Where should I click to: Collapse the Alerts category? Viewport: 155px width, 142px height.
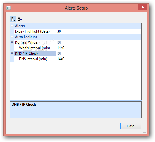12,26
